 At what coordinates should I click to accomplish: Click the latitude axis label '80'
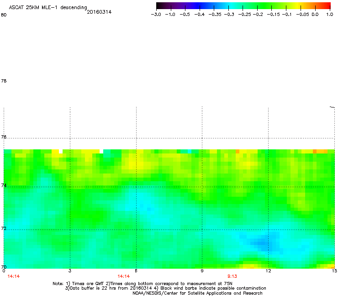[x=4, y=15]
